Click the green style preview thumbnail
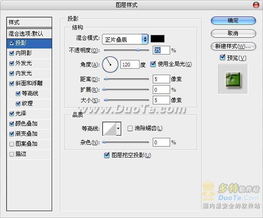 [233, 79]
